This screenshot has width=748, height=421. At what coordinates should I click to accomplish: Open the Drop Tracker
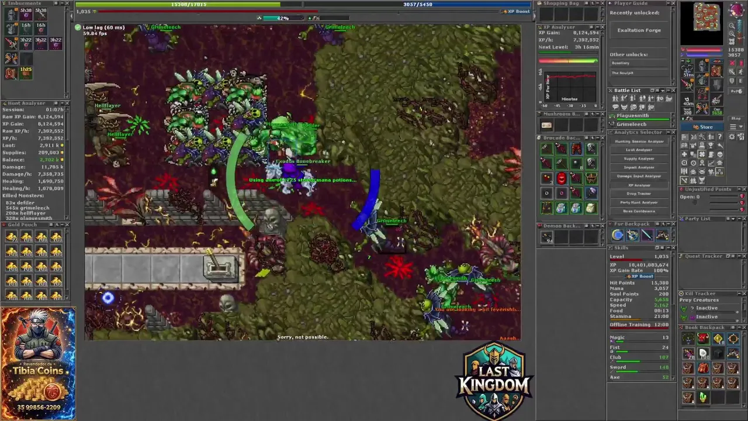pyautogui.click(x=639, y=194)
